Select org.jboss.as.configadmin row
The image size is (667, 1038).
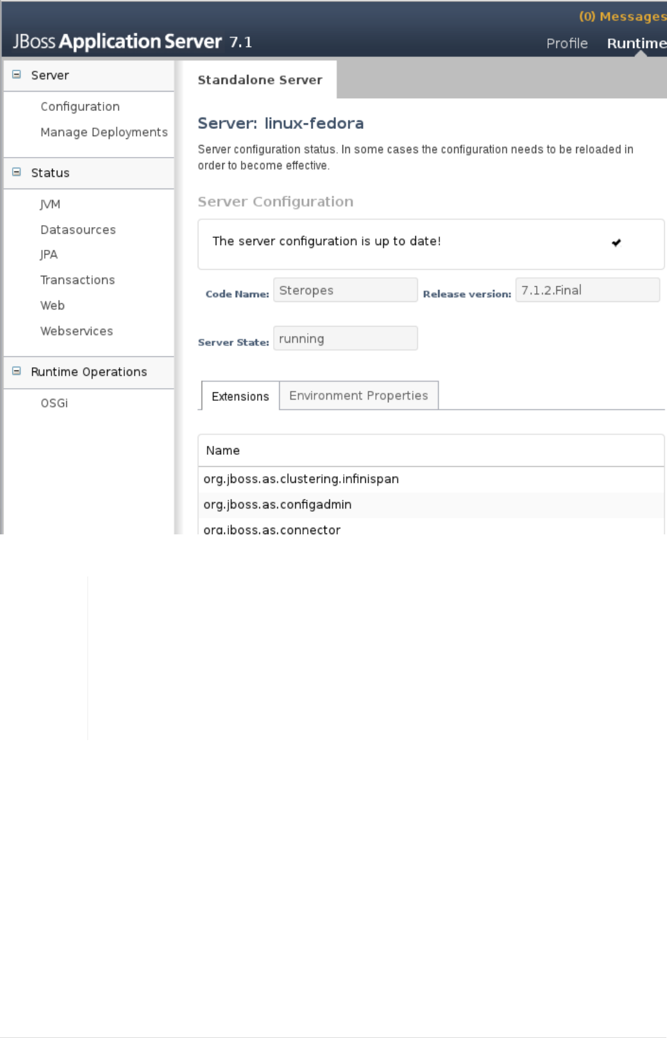coord(431,504)
